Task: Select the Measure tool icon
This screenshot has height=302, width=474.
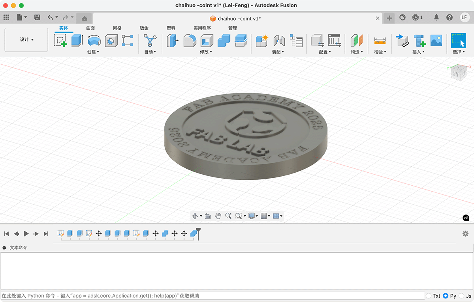Action: [x=380, y=41]
